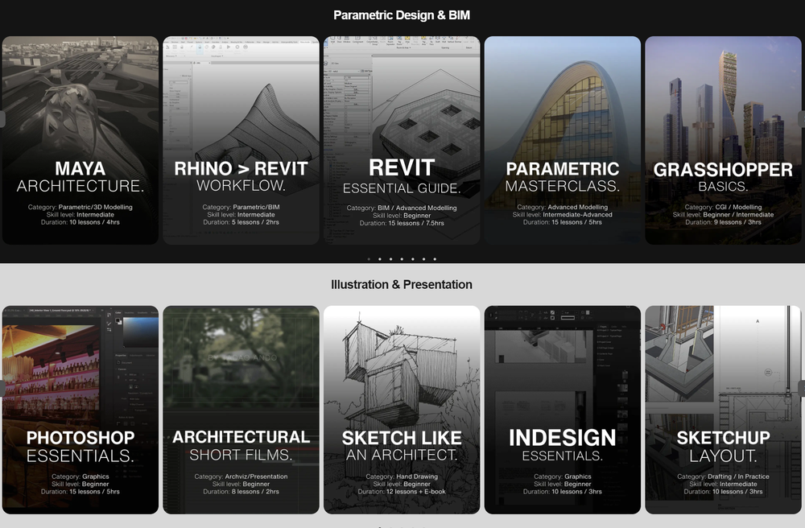The image size is (805, 528).
Task: Select the second Parametric Design carousel dot
Action: coord(380,259)
